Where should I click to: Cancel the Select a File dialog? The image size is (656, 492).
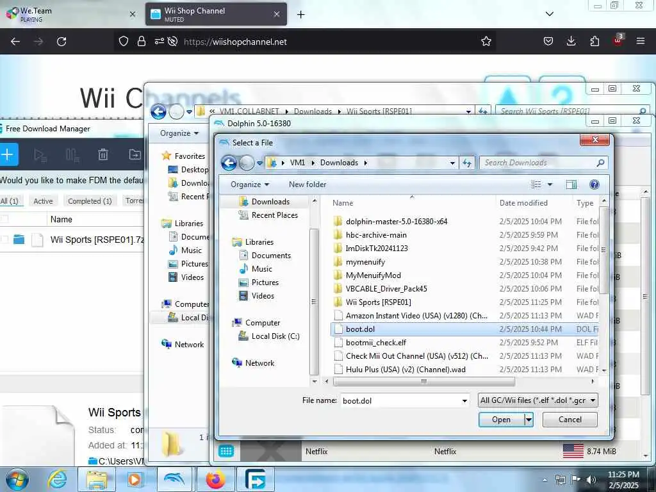coord(570,419)
